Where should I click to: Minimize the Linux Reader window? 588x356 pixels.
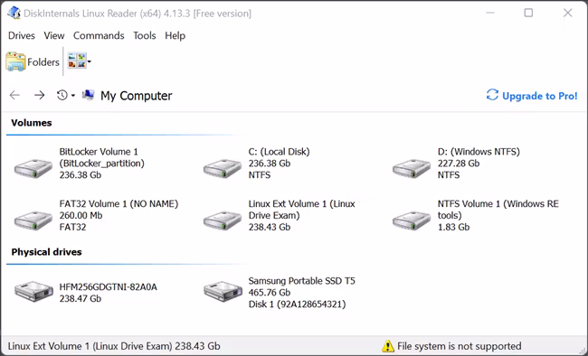tap(490, 13)
